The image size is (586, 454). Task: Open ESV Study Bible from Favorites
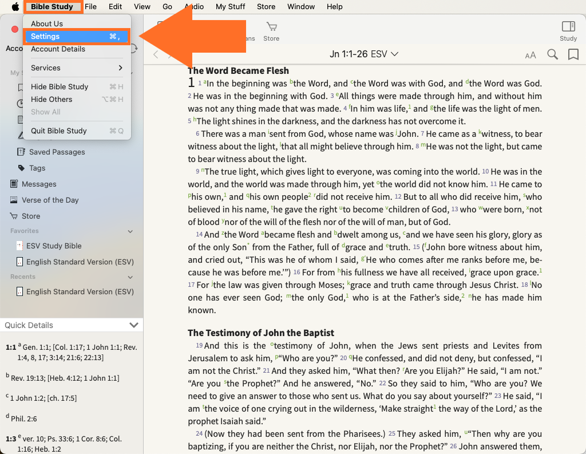tap(54, 246)
